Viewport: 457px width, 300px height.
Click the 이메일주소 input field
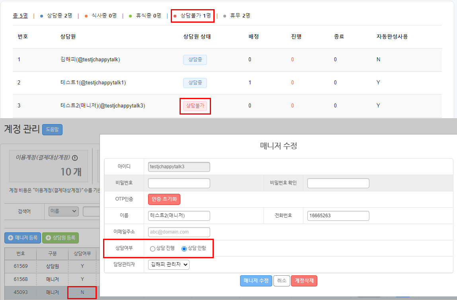(x=179, y=232)
